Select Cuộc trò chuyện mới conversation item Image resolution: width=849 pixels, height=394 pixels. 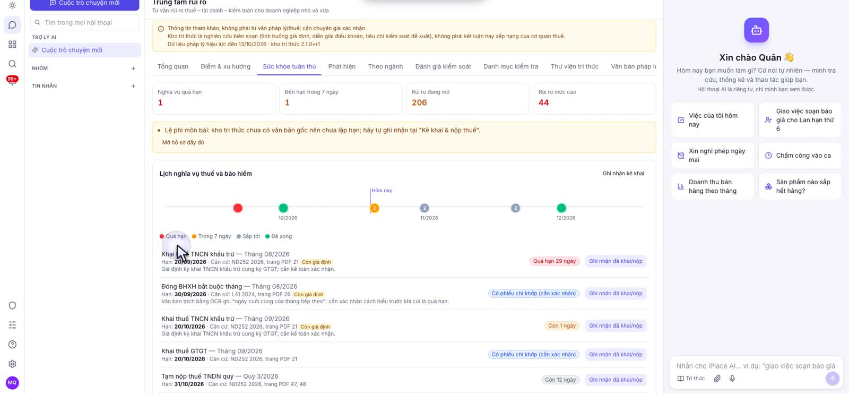[84, 50]
